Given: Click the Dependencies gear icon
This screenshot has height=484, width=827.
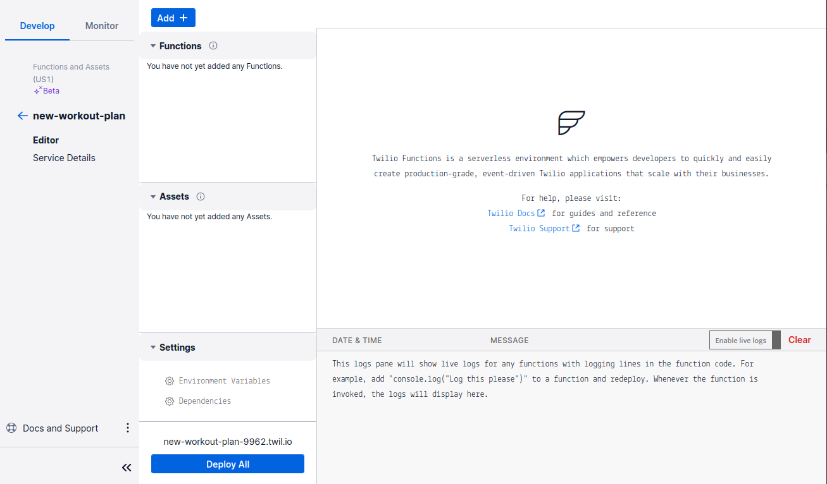Looking at the screenshot, I should tap(170, 401).
